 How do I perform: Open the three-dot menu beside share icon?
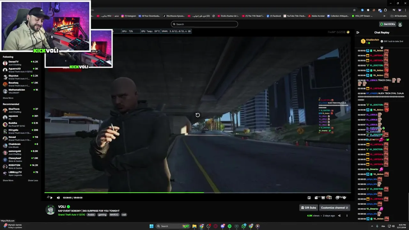(347, 216)
